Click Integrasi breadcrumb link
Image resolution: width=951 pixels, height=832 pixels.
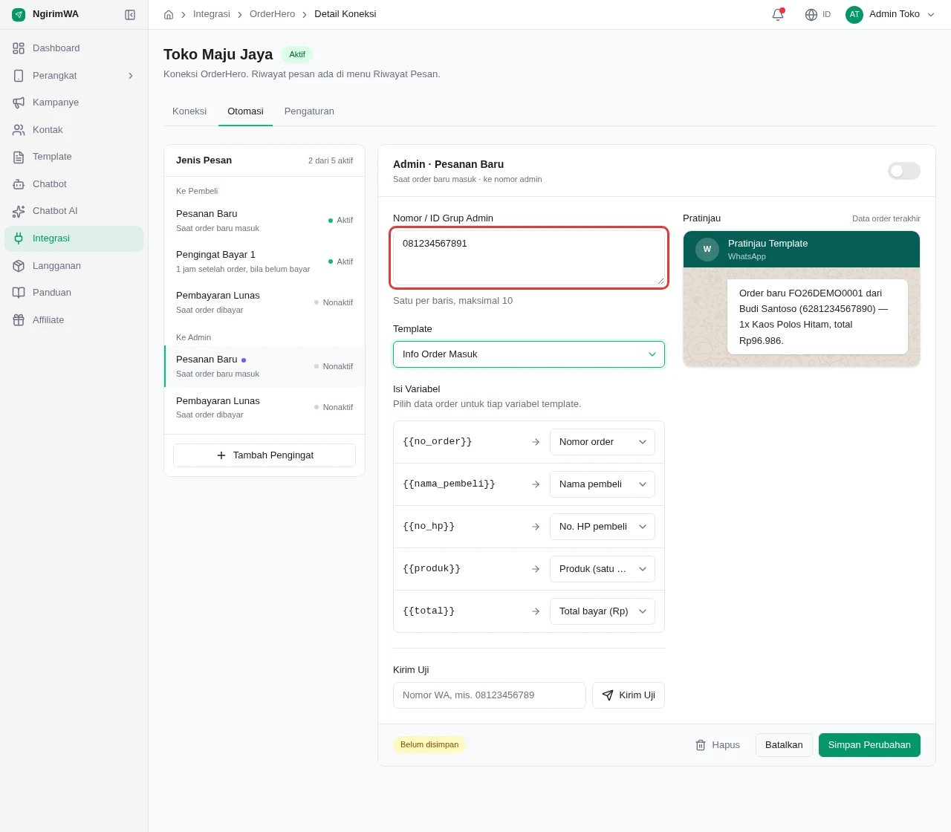(212, 14)
